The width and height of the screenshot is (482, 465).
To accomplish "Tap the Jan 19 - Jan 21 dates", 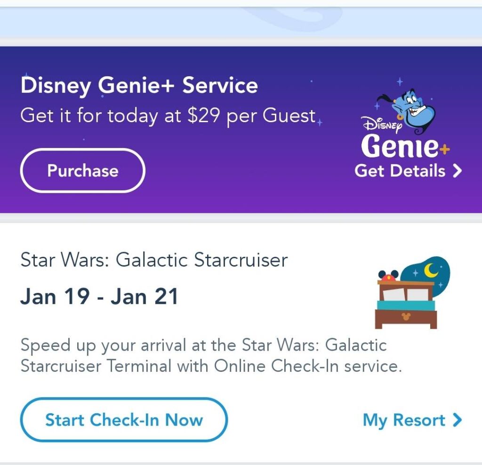I will point(99,297).
